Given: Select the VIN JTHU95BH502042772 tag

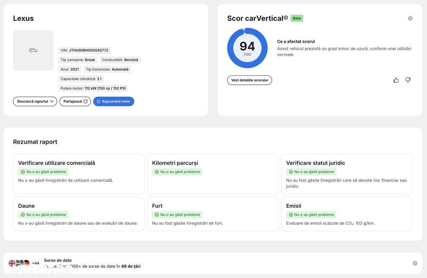Looking at the screenshot, I should [85, 50].
